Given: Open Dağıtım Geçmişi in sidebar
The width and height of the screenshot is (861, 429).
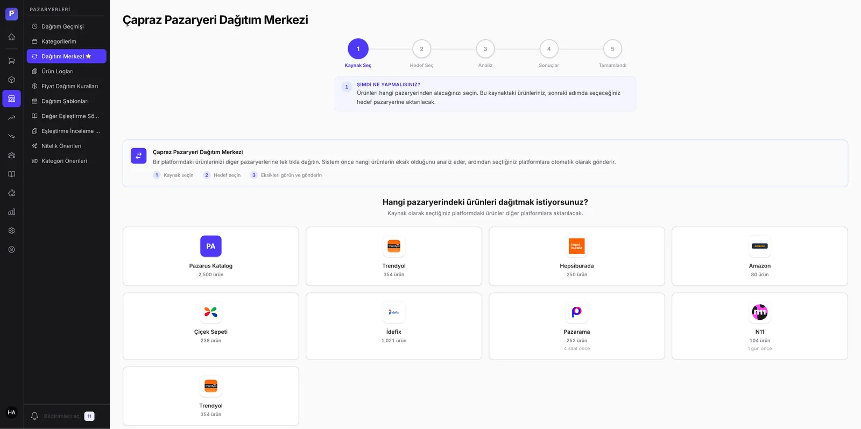Looking at the screenshot, I should (x=66, y=26).
